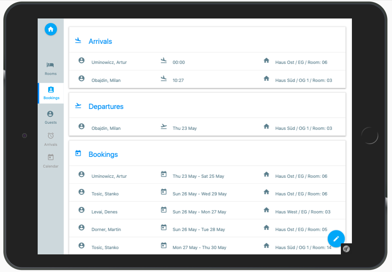Click the Departures section heading

click(106, 107)
